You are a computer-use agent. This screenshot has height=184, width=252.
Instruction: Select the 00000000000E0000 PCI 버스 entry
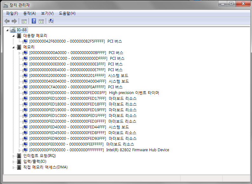click(x=76, y=64)
